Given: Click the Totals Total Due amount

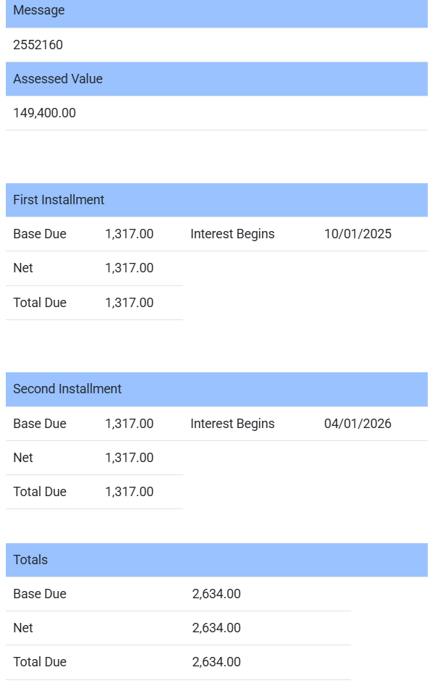Looking at the screenshot, I should (216, 662).
